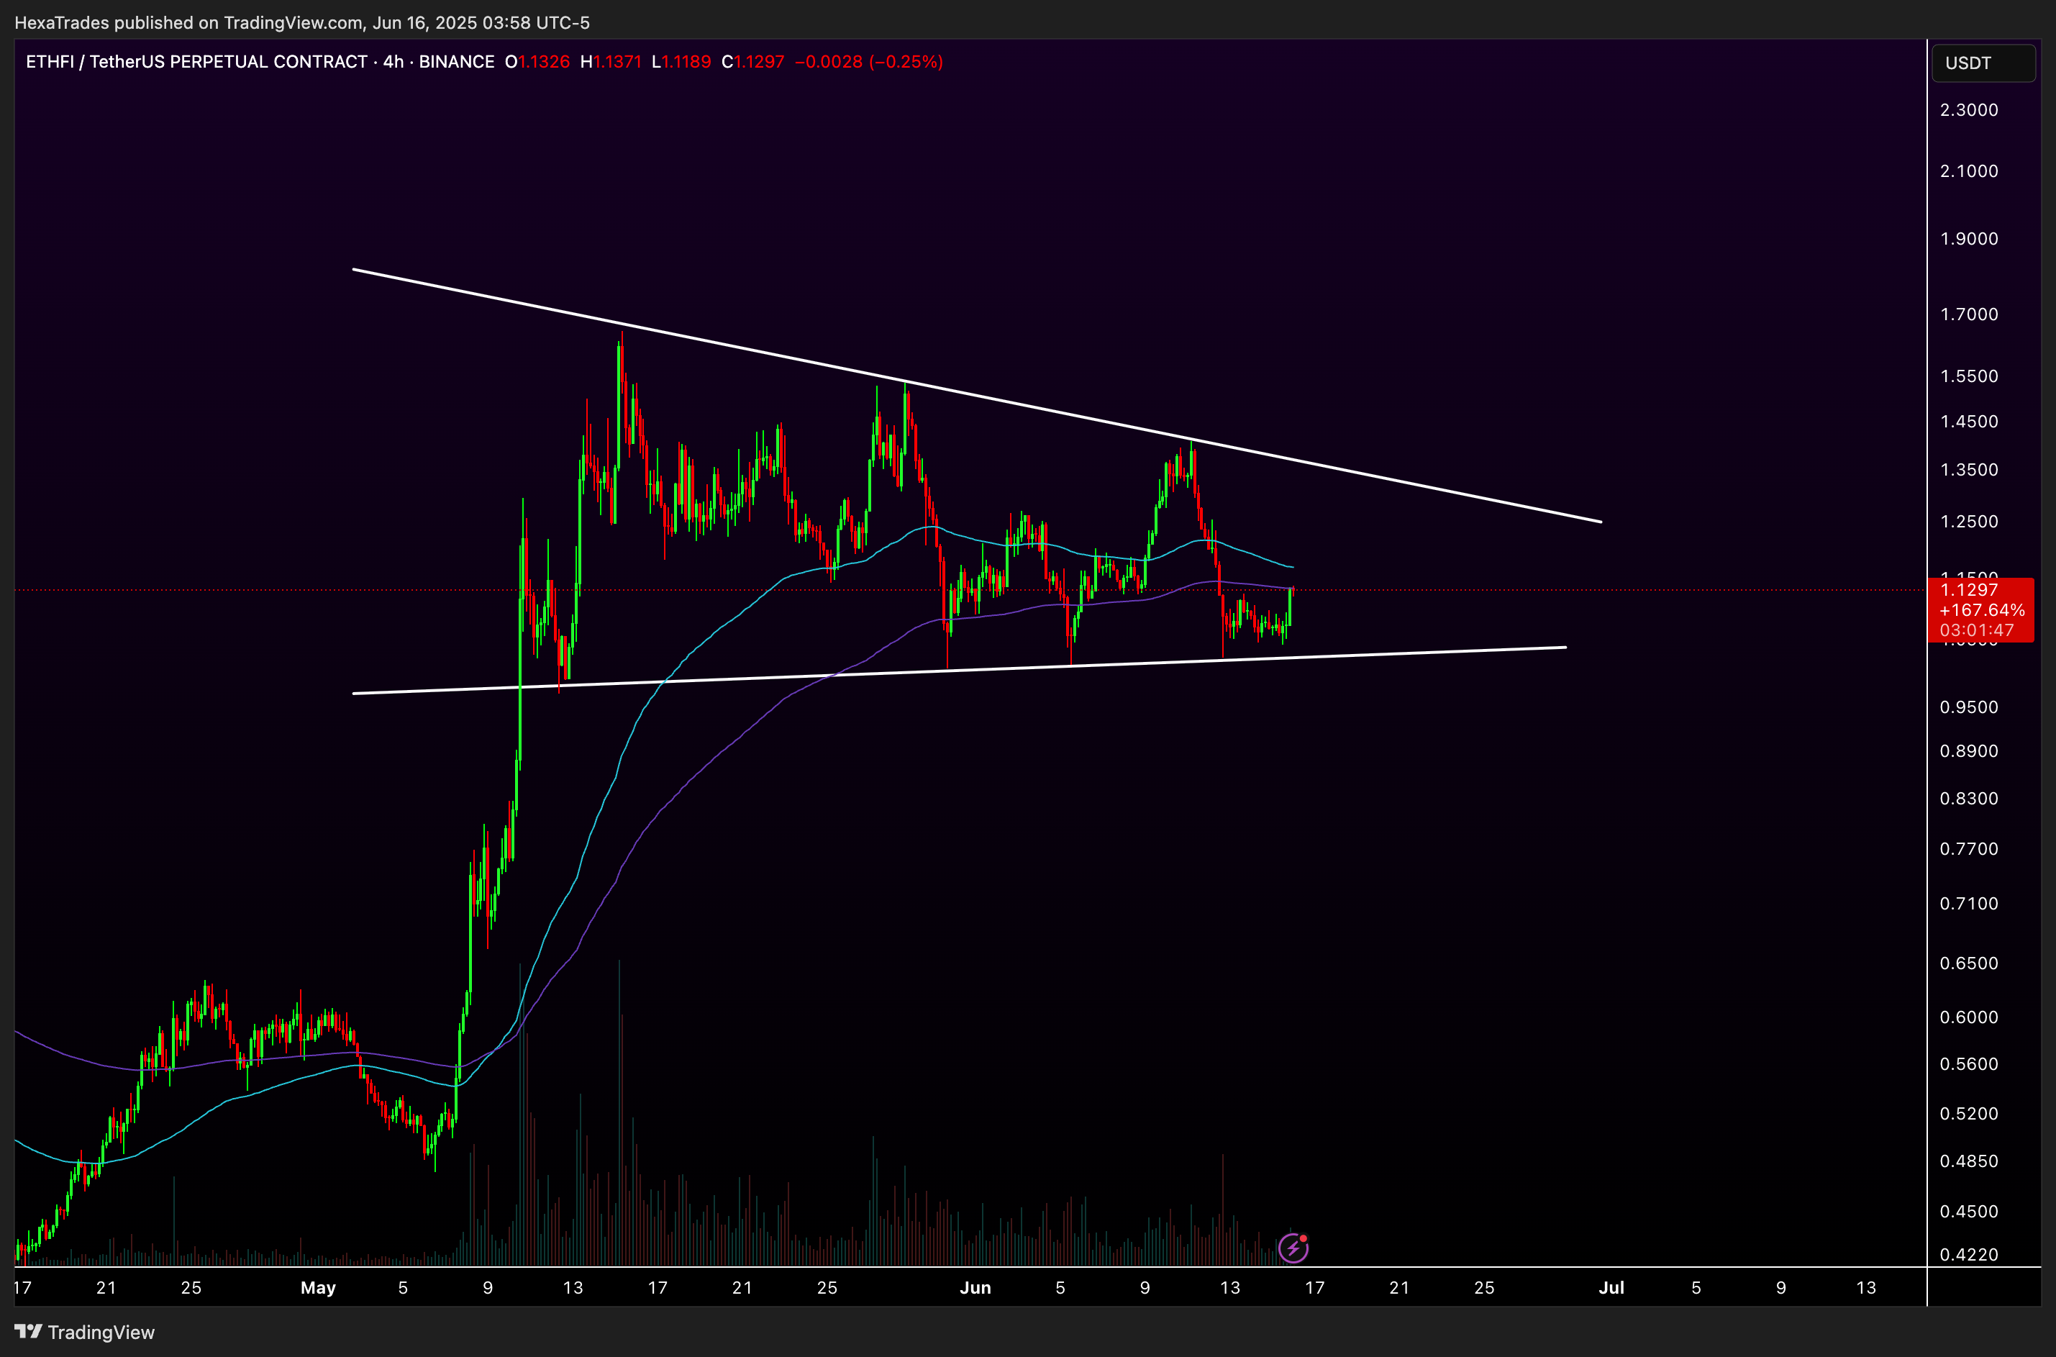Click the TradingView logo at bottom left

(85, 1332)
